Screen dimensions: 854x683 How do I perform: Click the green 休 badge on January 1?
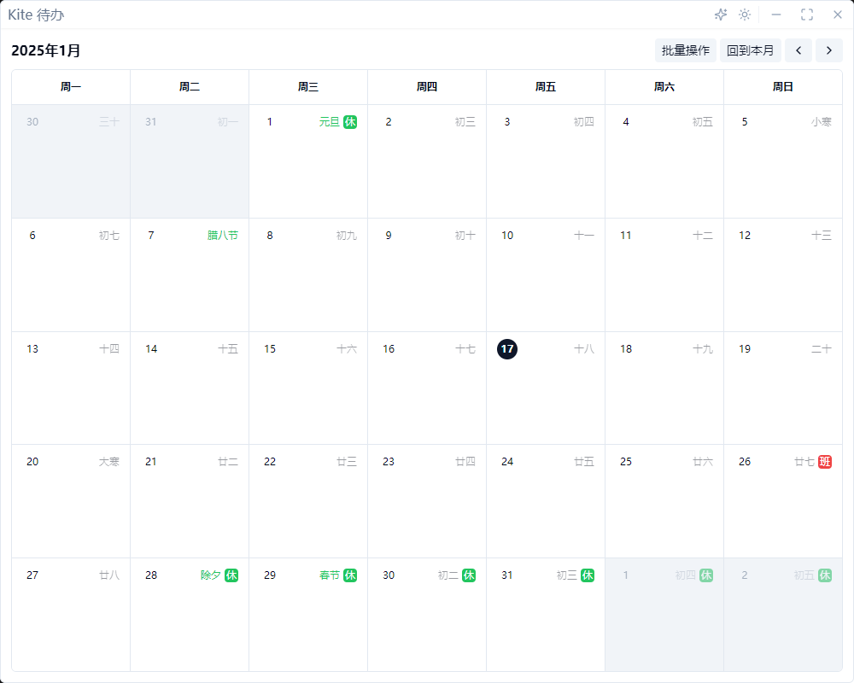pos(350,122)
